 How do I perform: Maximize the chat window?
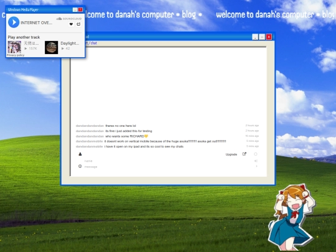(262, 37)
